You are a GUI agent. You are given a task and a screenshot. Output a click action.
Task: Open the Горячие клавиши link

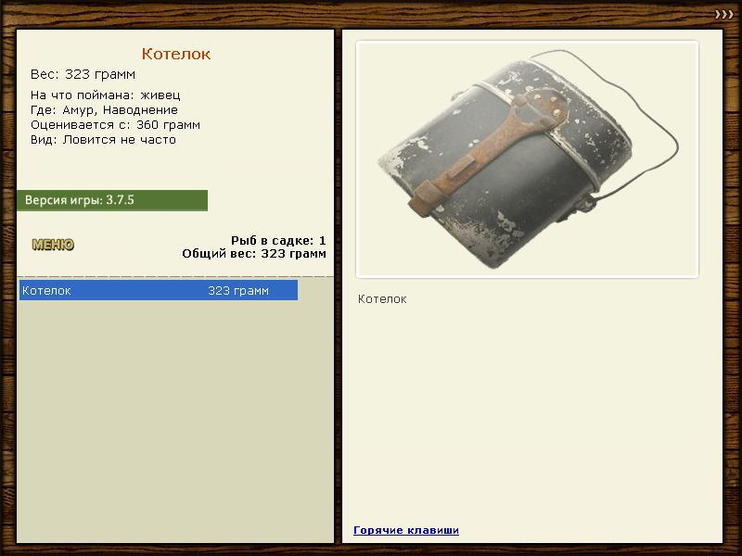[x=406, y=530]
